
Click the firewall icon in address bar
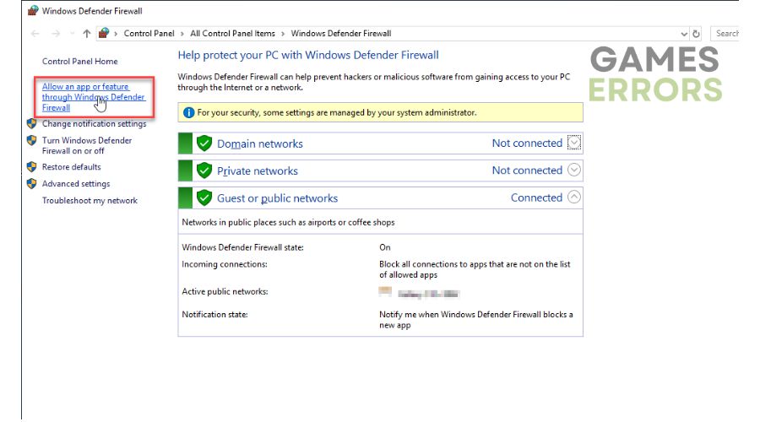click(104, 33)
